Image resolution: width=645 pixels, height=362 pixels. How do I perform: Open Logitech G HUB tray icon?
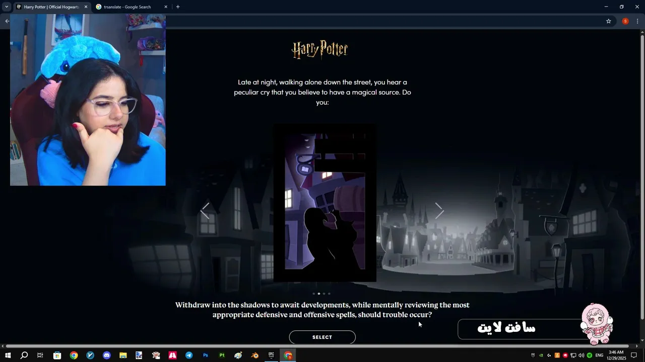[x=549, y=355]
